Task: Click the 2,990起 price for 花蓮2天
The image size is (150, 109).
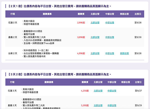Action: 81,23
